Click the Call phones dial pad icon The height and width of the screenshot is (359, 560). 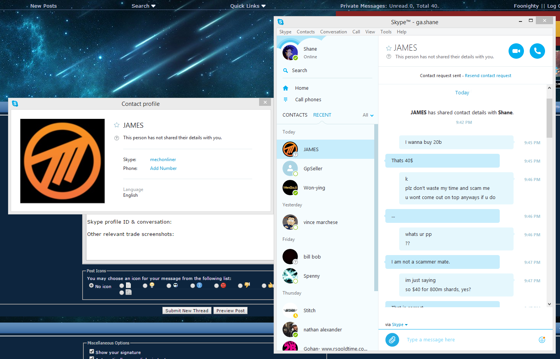tap(285, 99)
